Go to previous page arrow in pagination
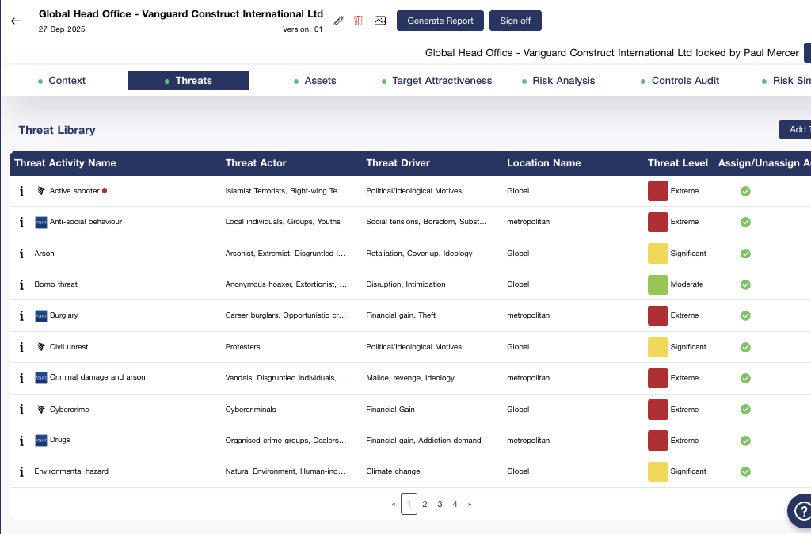 coord(394,504)
